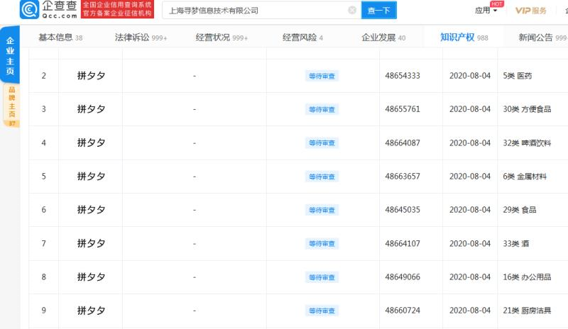Clear the search field with the X icon
Screen dimensions: 568x329
coord(352,10)
